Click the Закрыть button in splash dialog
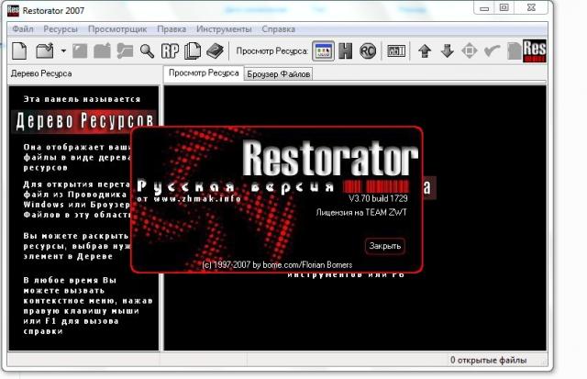 coord(385,246)
